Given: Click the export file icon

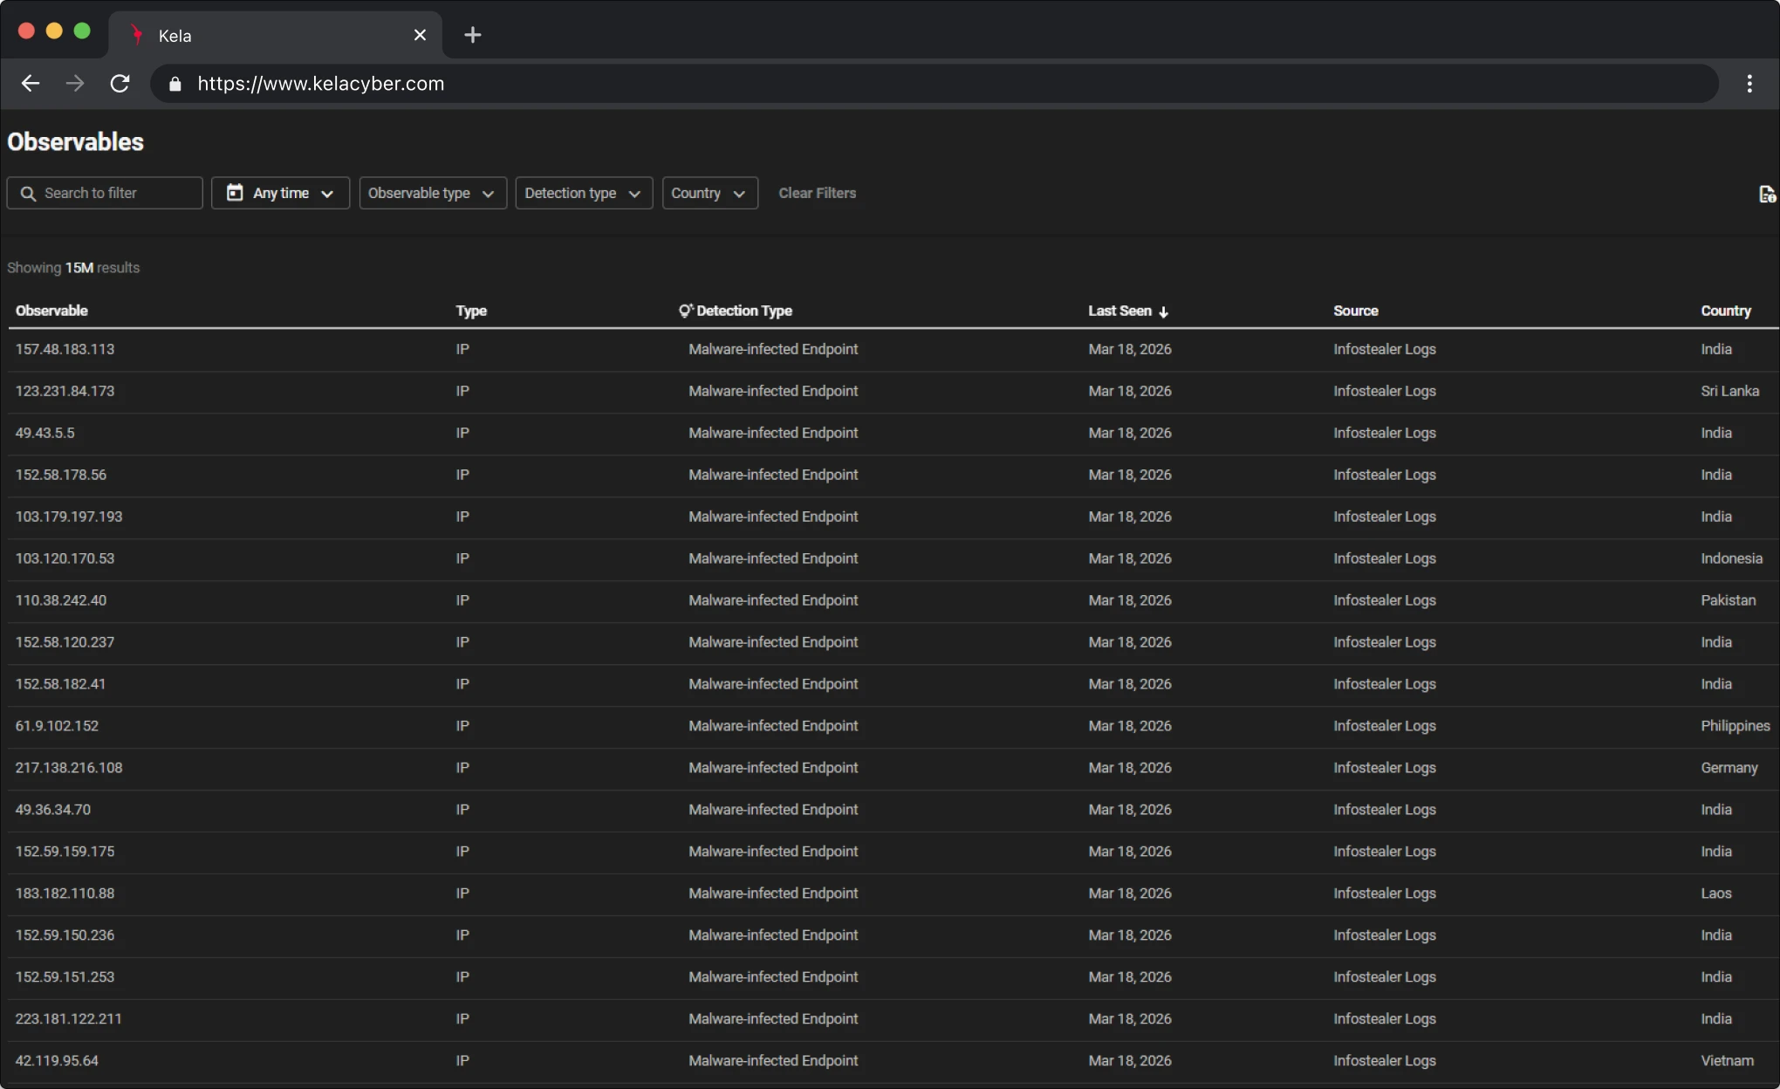Looking at the screenshot, I should [1767, 194].
